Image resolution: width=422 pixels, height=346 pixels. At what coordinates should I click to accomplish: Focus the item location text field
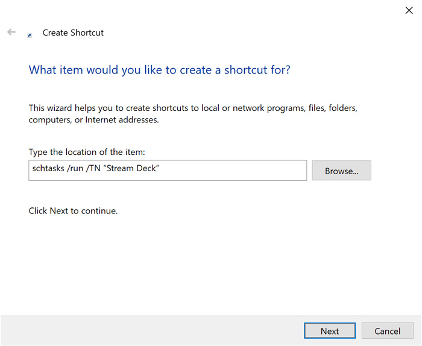[x=229, y=171]
